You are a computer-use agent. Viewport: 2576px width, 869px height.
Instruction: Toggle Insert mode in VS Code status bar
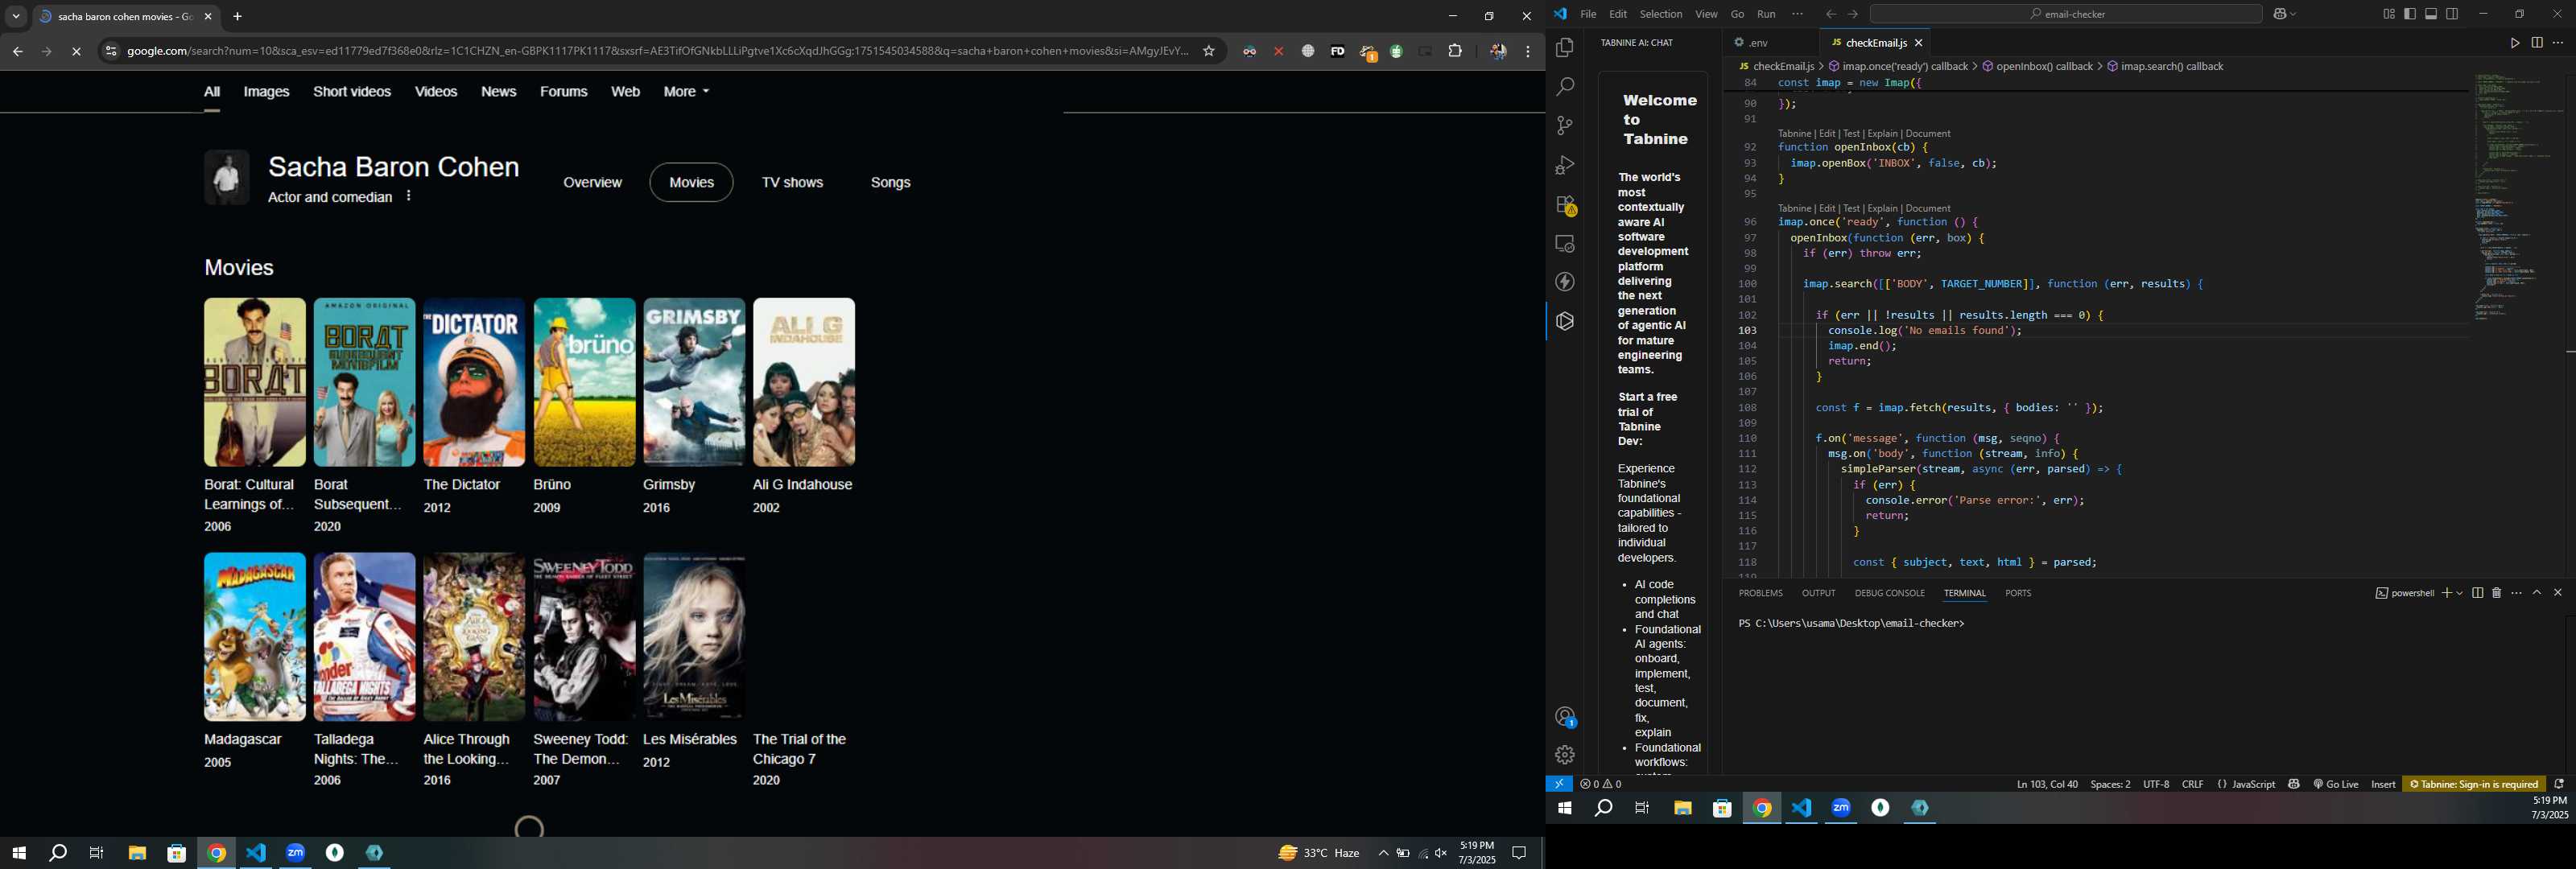2383,784
